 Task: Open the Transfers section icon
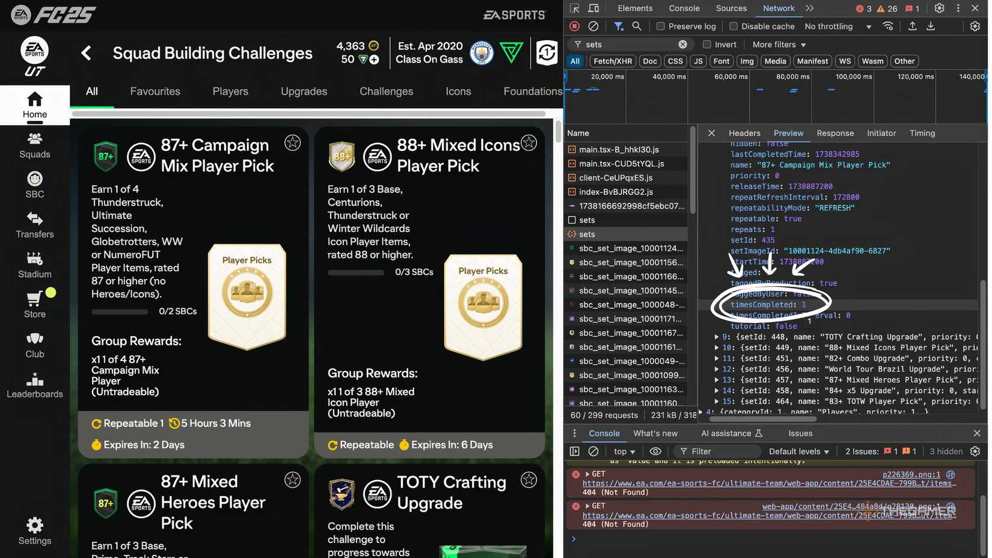[34, 219]
